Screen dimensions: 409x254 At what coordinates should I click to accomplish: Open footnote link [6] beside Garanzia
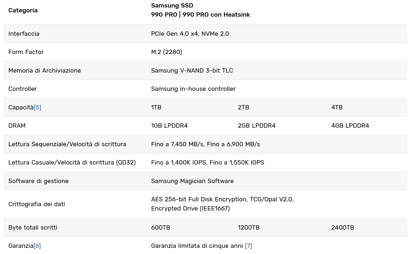click(x=37, y=246)
